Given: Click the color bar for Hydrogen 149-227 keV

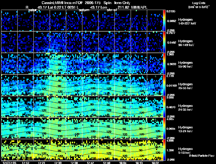Looking at the screenshot, I should (164, 20).
